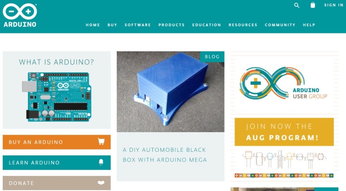Image resolution: width=346 pixels, height=191 pixels.
Task: Click the search magnifier icon
Action: click(x=297, y=5)
